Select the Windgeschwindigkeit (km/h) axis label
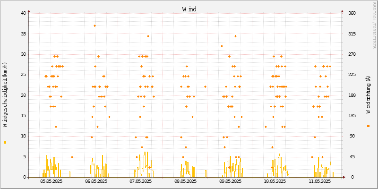The image size is (378, 189). pos(5,94)
